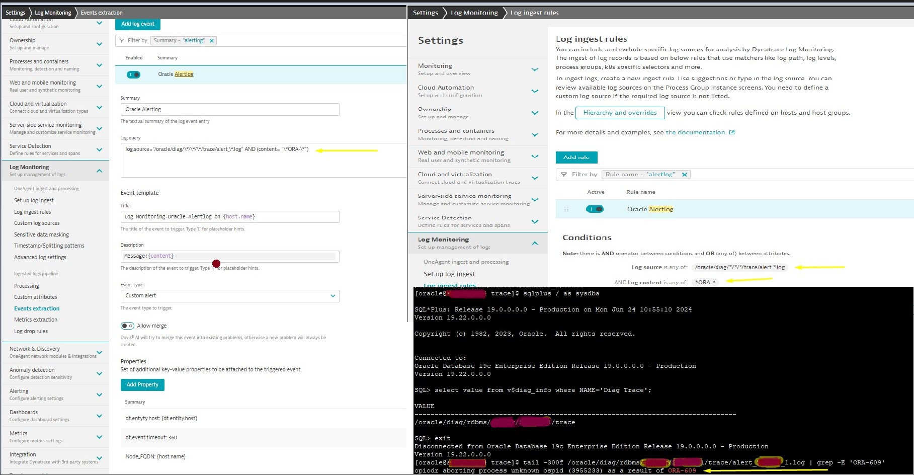Collapse the Log Monitoring section in right settings menu

coord(535,243)
